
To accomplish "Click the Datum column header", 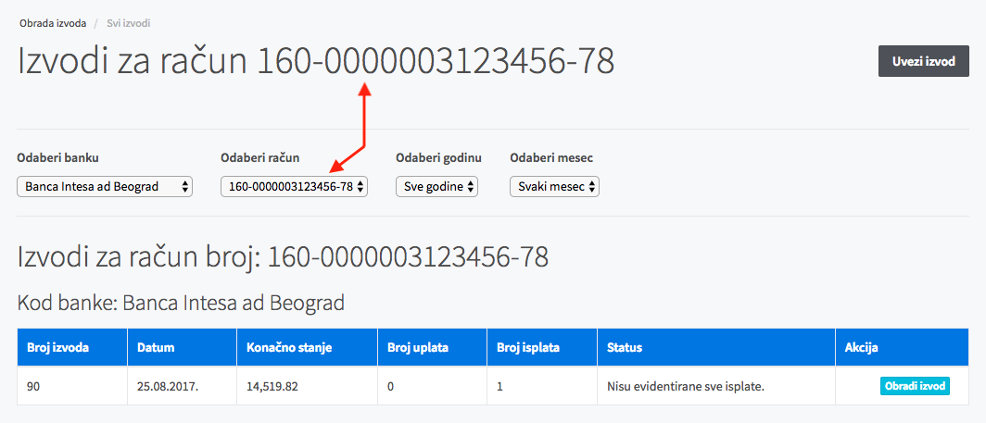I will (x=183, y=347).
